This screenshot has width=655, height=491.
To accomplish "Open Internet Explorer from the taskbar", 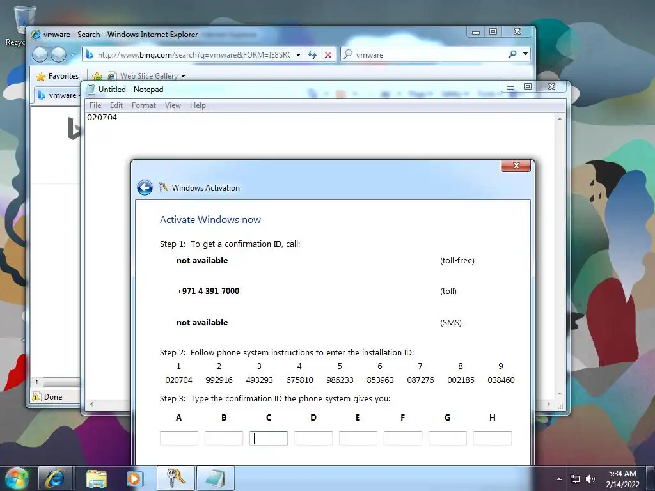I will click(56, 478).
